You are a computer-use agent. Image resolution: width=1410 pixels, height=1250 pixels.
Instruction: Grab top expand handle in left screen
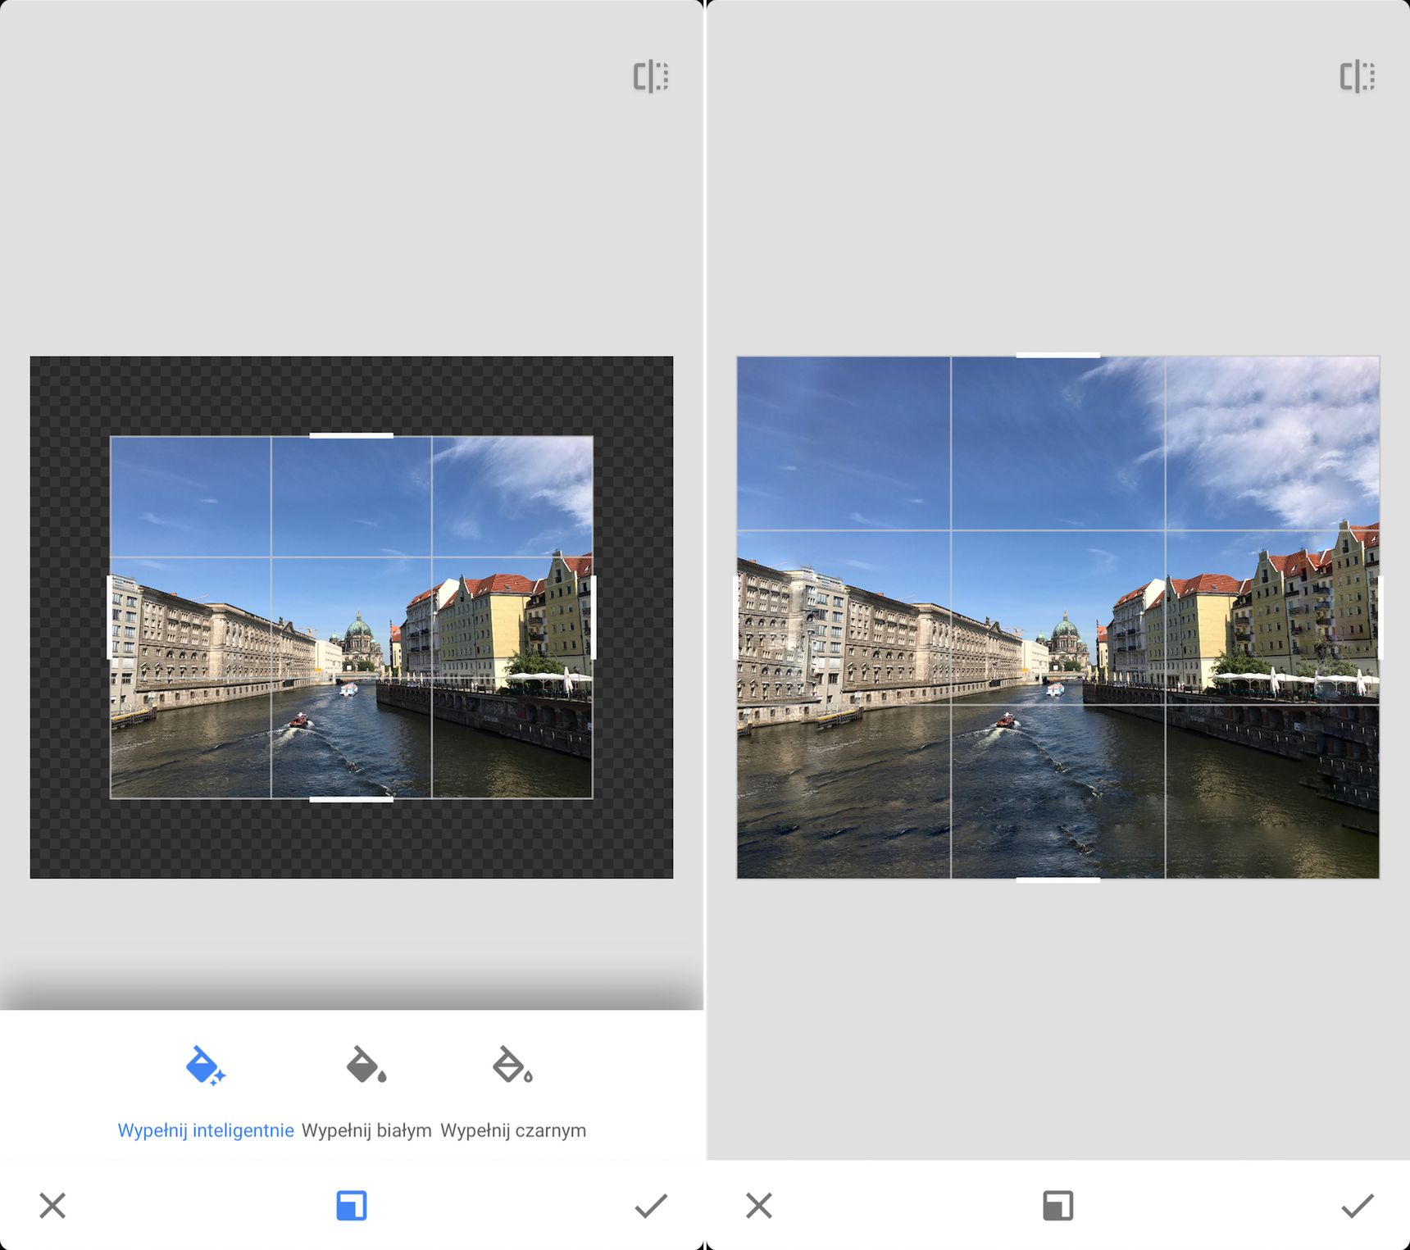pos(351,435)
